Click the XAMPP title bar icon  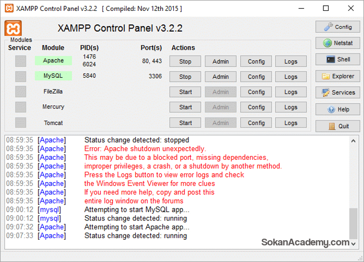[x=9, y=8]
